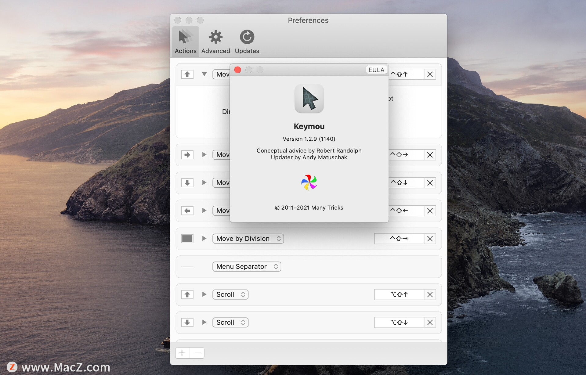
Task: Expand the move-down action row
Action: 204,182
